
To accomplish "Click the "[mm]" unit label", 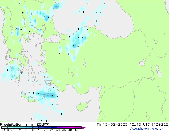I will coord(29,125).
